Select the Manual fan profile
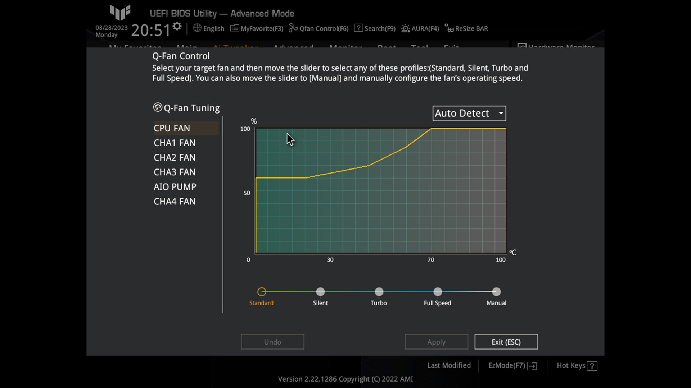The image size is (691, 388). click(496, 292)
